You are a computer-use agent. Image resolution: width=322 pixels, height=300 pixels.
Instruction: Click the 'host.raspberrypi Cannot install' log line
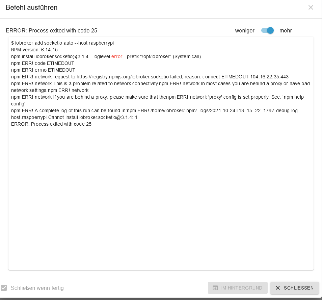pyautogui.click(x=74, y=117)
